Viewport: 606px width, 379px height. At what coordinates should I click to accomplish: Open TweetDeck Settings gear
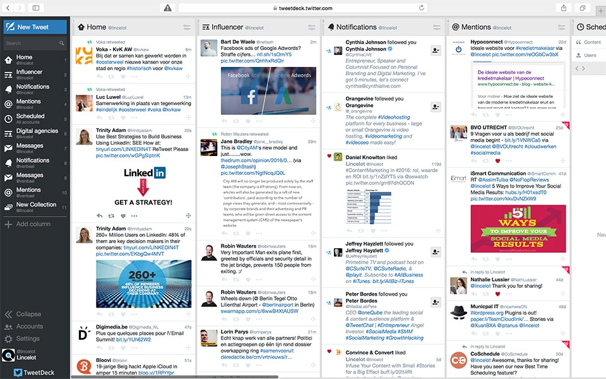[x=23, y=339]
